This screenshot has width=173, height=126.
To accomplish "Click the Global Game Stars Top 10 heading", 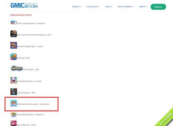I will click(x=21, y=15).
